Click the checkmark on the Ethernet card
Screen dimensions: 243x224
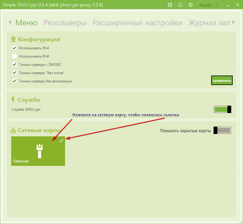pos(61,141)
